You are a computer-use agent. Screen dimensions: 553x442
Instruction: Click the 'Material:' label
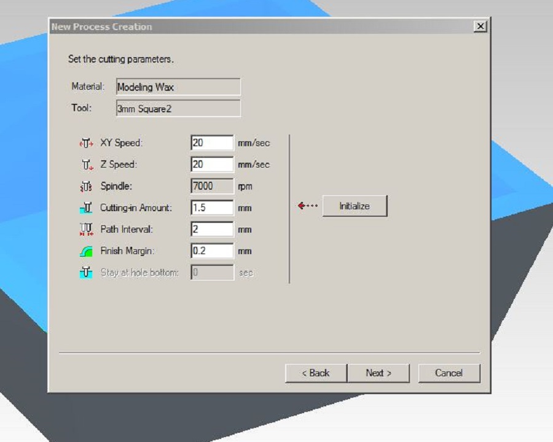tap(88, 87)
